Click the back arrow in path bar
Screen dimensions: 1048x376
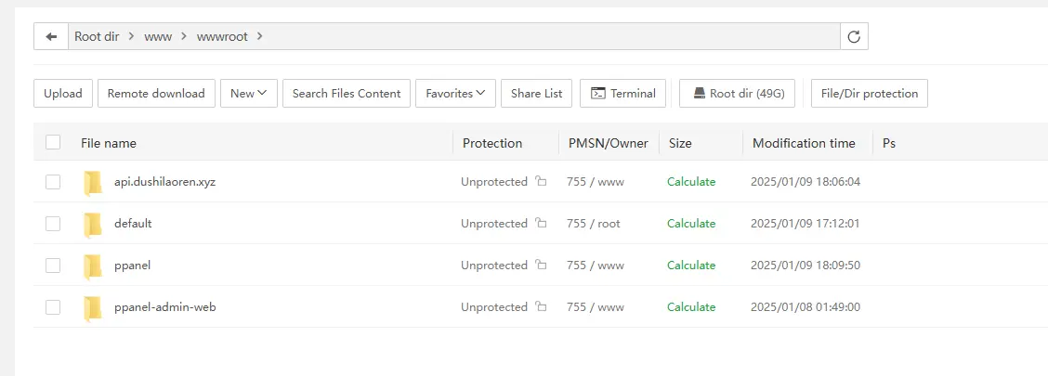51,37
